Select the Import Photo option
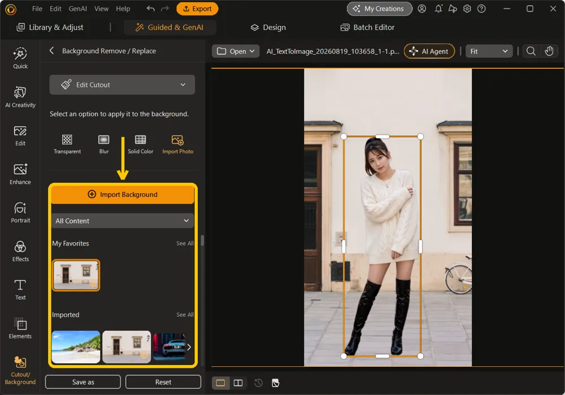 pyautogui.click(x=177, y=144)
